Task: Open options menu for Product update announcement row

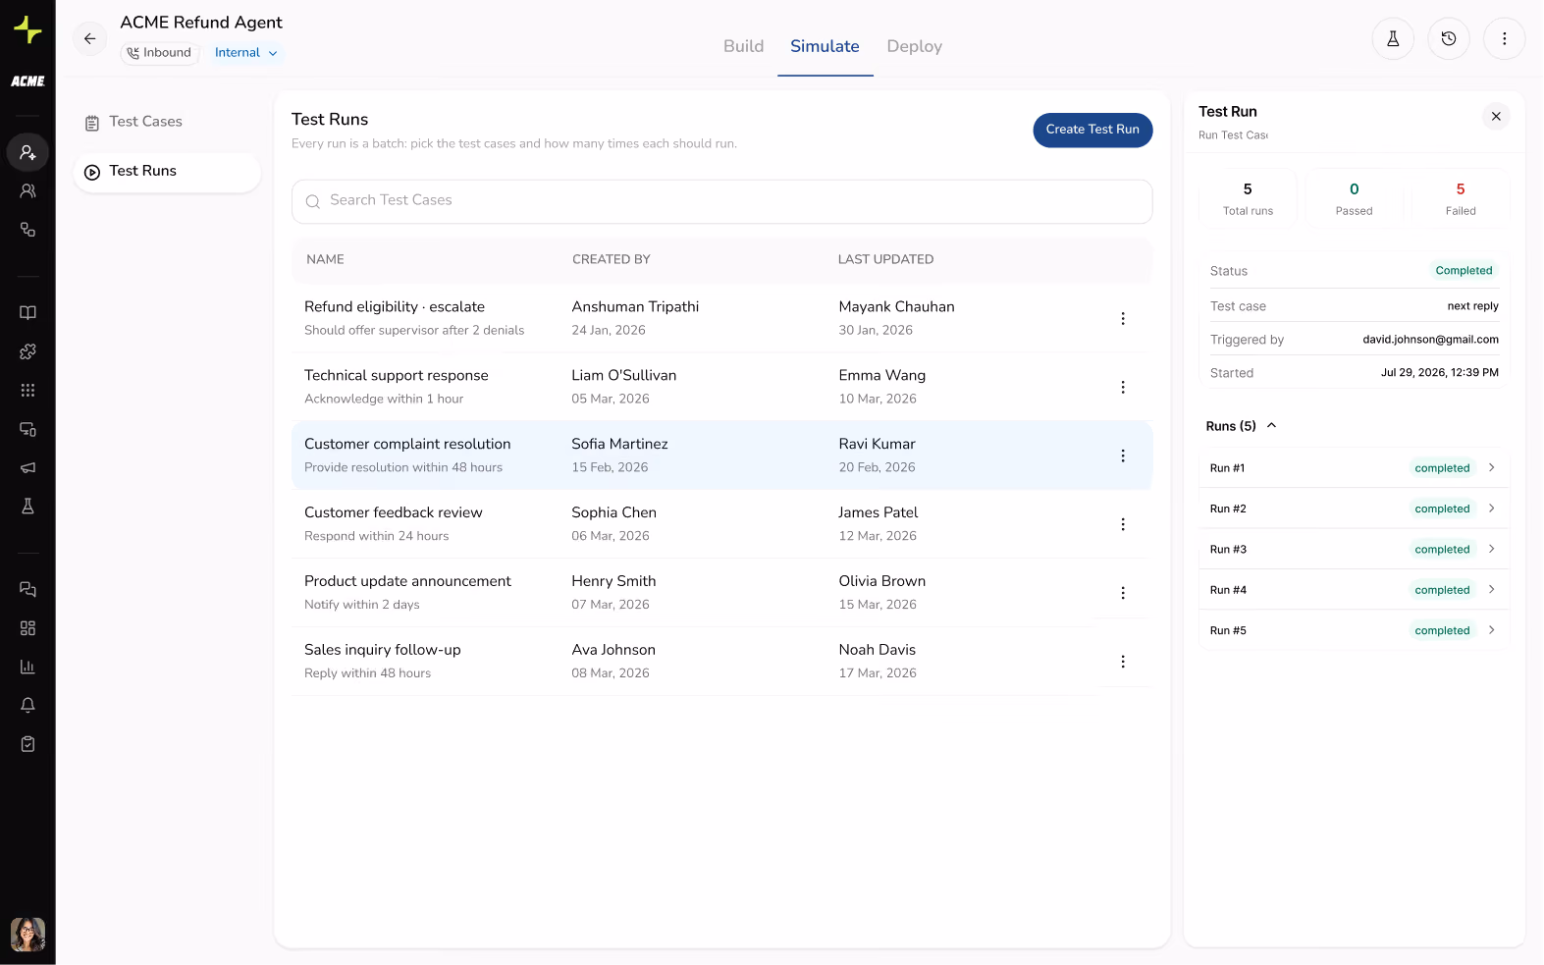Action: tap(1123, 593)
